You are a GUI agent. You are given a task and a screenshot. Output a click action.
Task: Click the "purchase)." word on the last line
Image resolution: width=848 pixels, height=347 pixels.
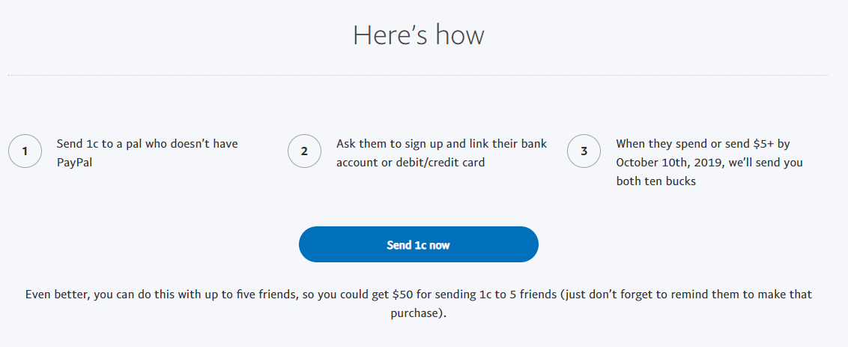click(x=419, y=314)
